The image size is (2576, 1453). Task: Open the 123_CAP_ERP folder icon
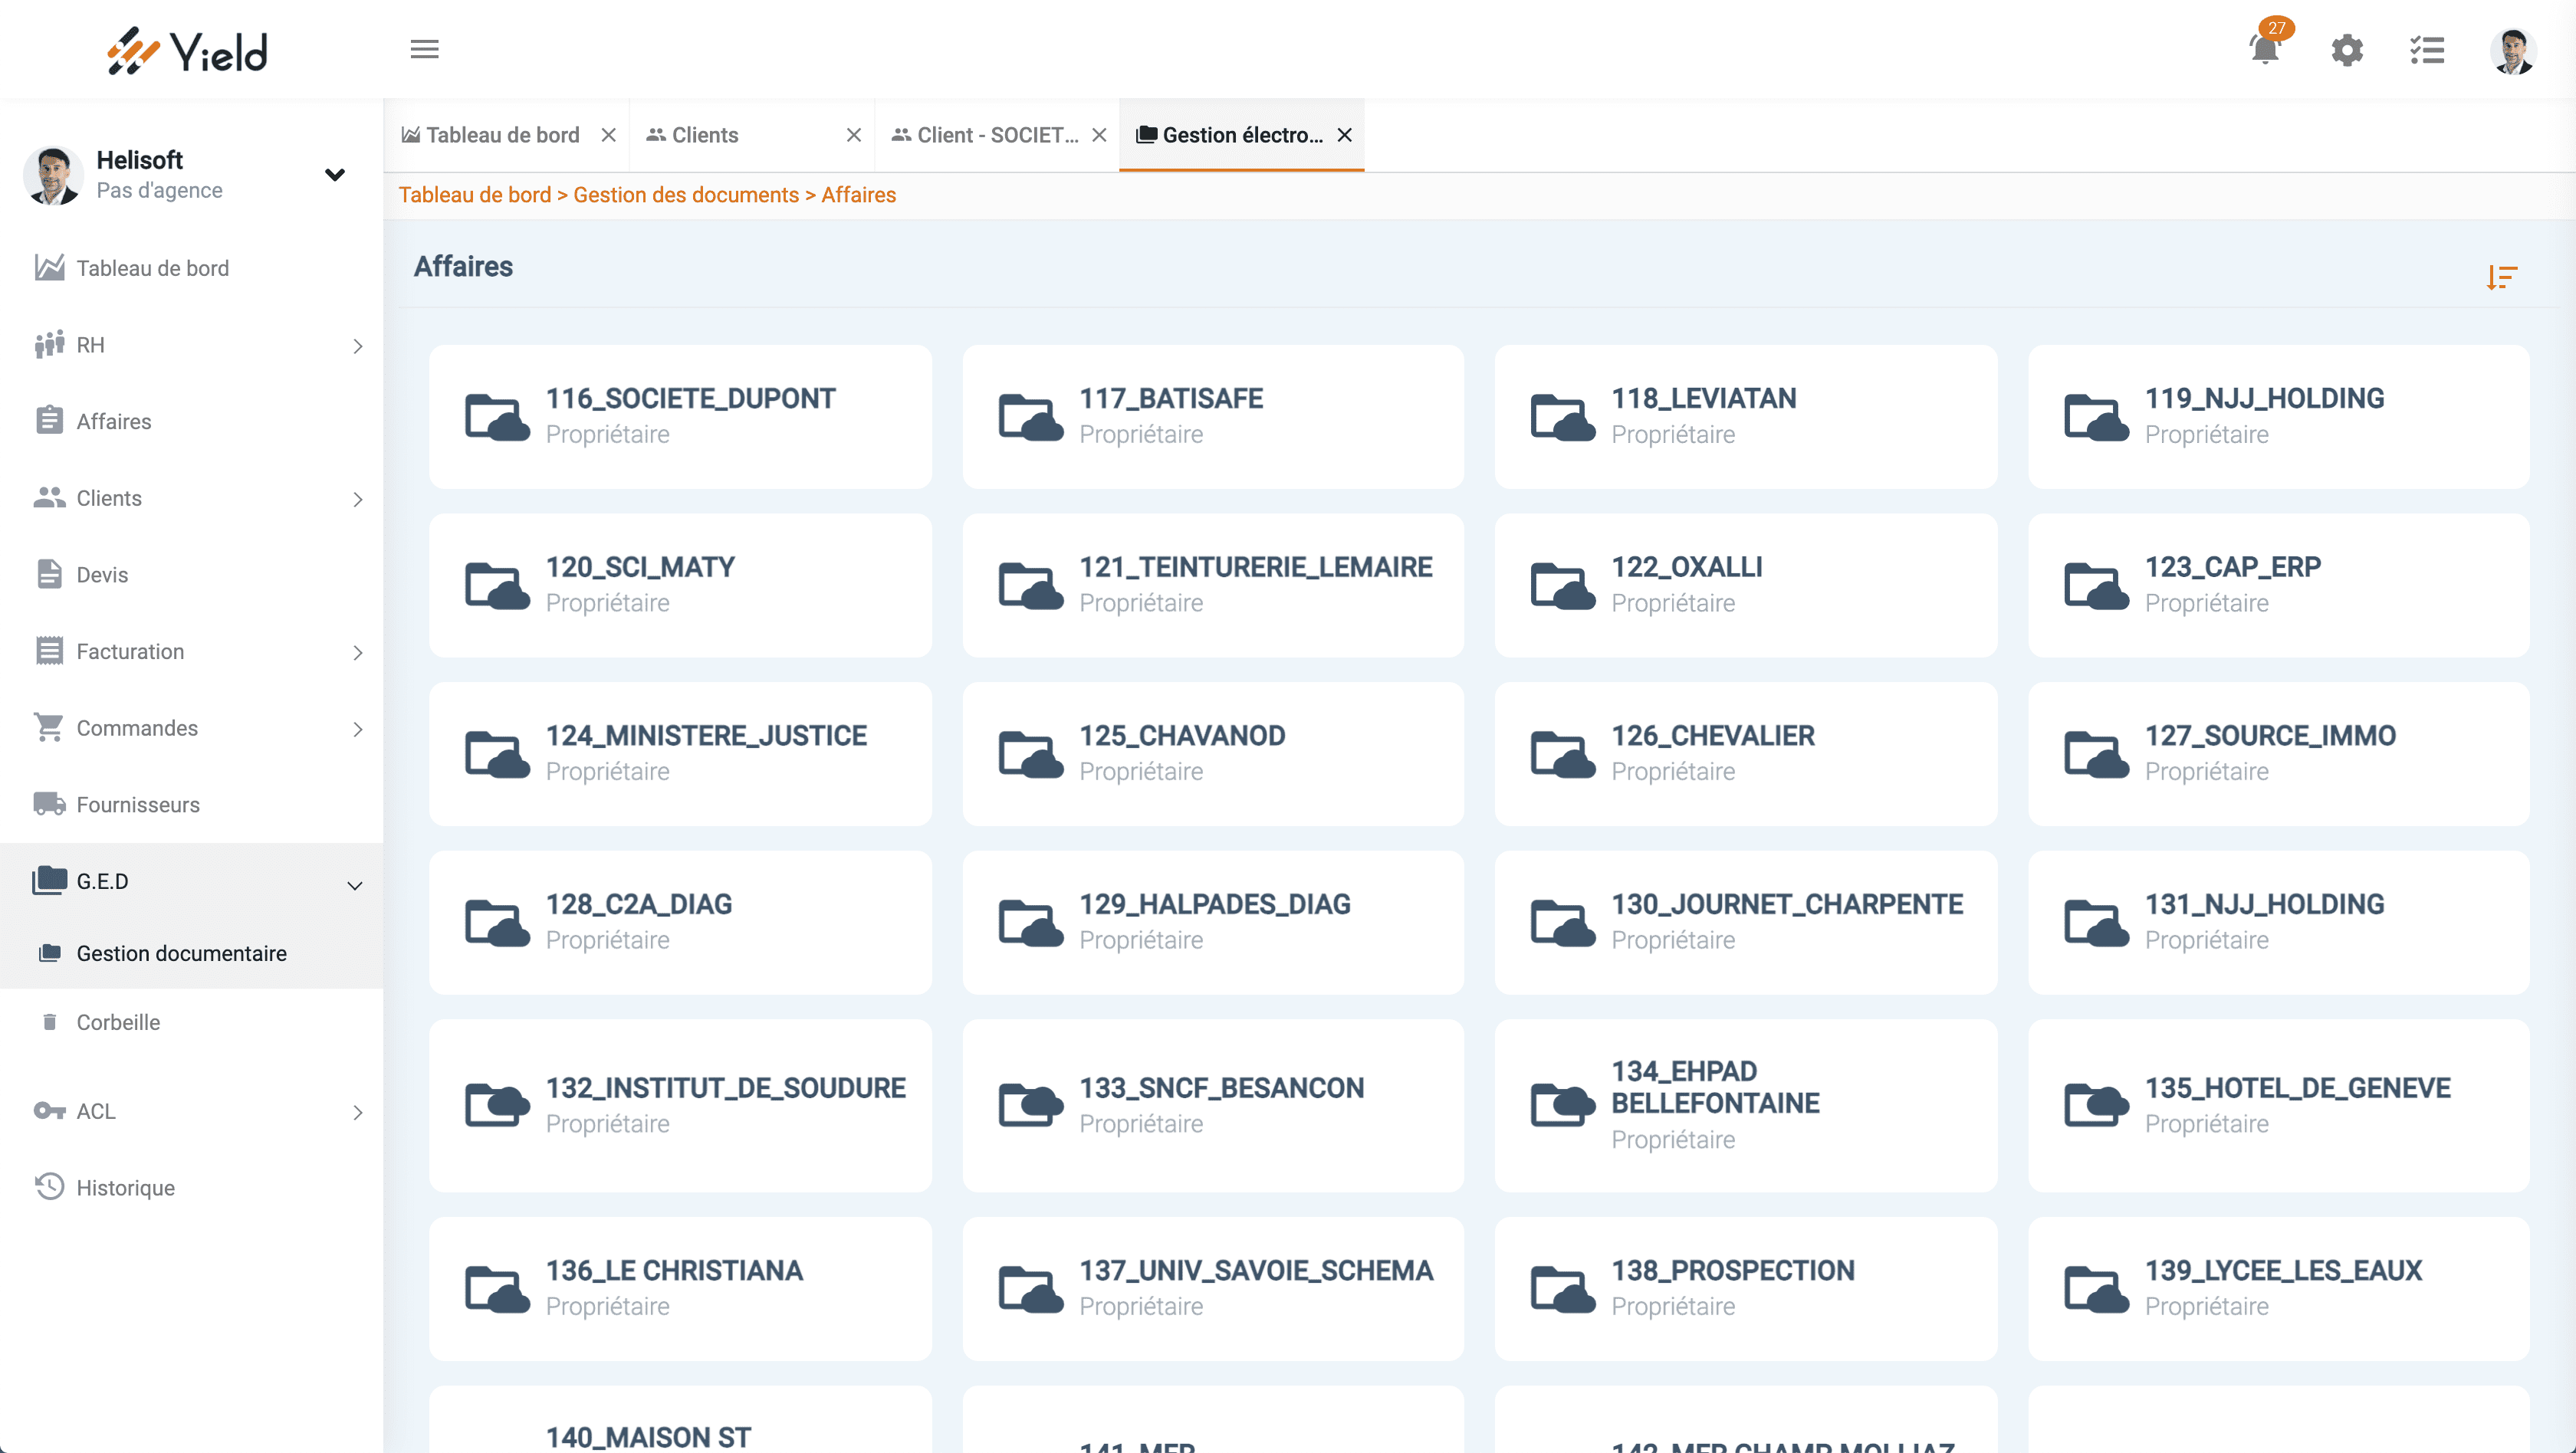click(x=2097, y=585)
